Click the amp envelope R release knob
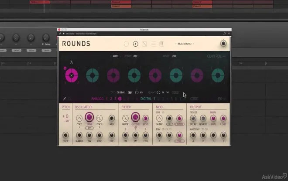Screen dimensions: 288x181 coord(223,135)
